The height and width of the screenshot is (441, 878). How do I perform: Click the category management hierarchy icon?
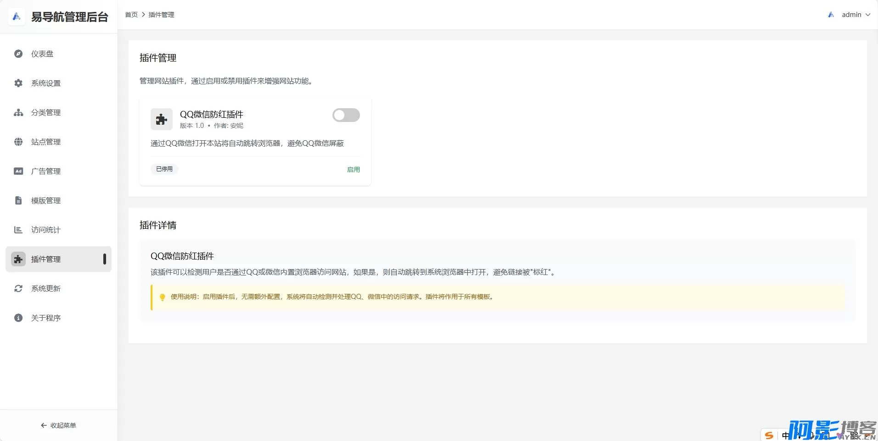point(18,112)
